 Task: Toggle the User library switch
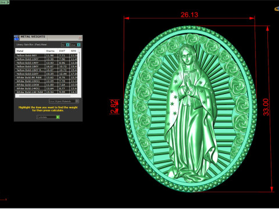(x=78, y=45)
